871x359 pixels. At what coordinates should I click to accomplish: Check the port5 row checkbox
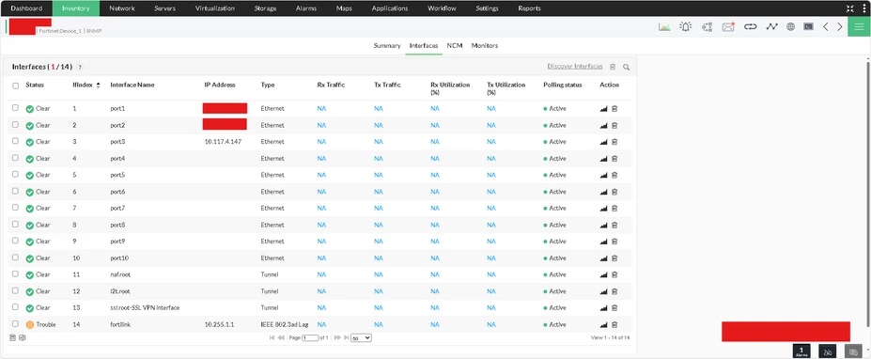[x=16, y=175]
